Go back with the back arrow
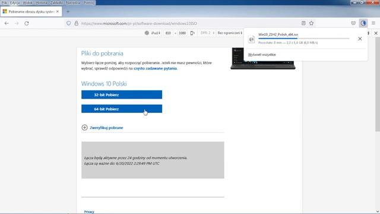The height and width of the screenshot is (214, 380). (x=7, y=23)
